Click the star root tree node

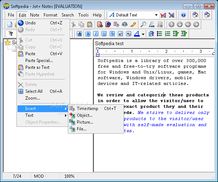click(x=8, y=42)
